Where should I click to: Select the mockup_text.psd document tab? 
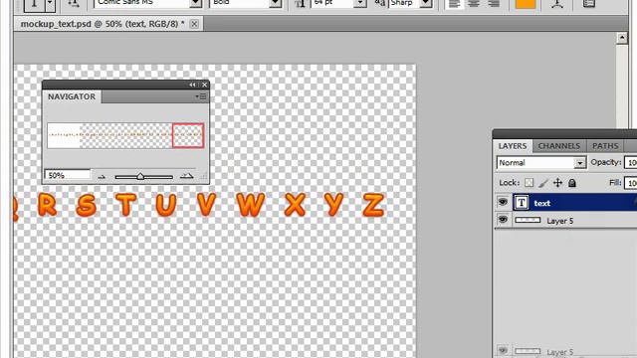click(x=103, y=24)
